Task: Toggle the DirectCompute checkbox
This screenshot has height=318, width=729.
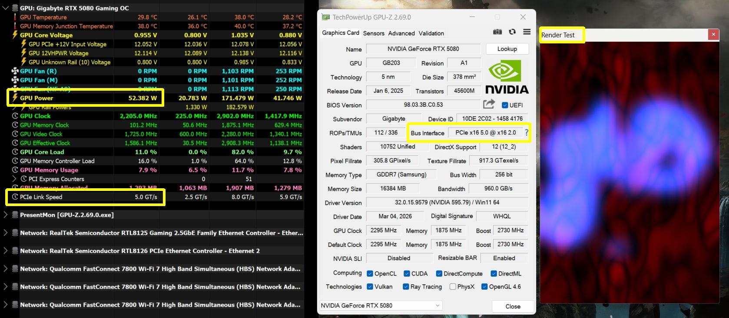Action: tap(439, 273)
